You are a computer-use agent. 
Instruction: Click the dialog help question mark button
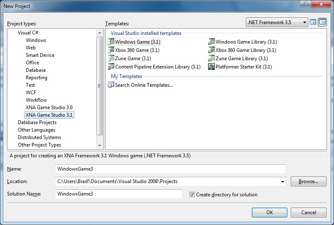point(306,4)
